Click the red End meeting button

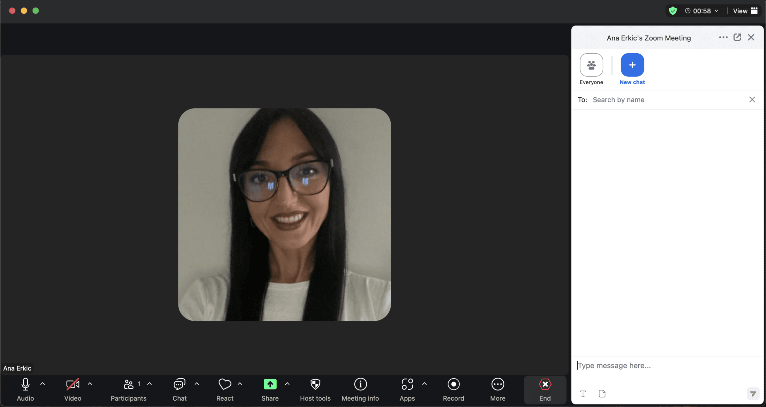[545, 390]
